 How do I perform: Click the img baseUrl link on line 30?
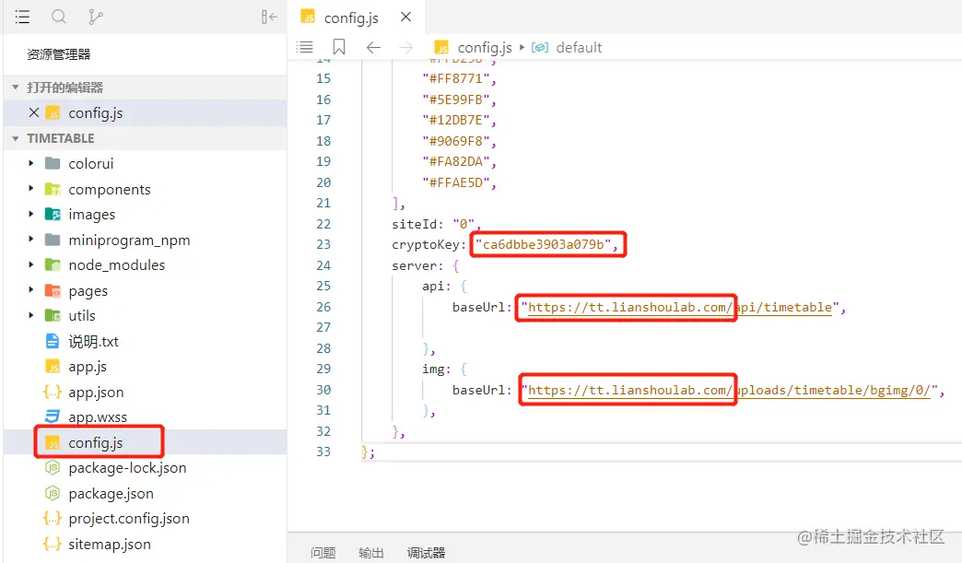730,390
